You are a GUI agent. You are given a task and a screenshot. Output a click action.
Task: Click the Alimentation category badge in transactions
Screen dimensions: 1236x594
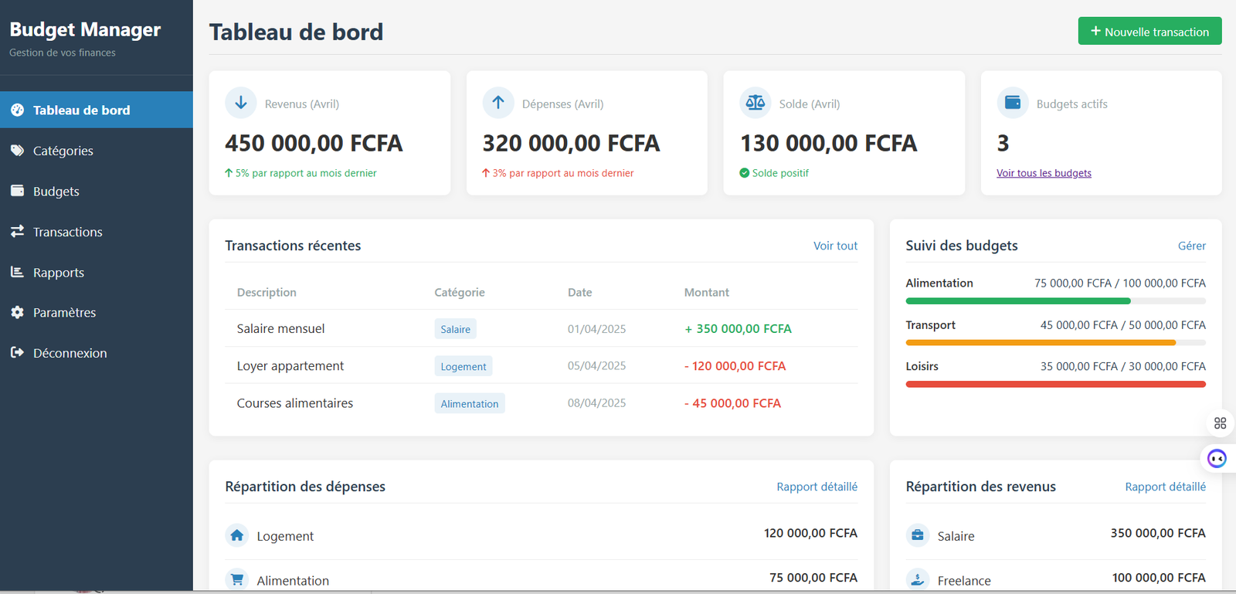470,403
